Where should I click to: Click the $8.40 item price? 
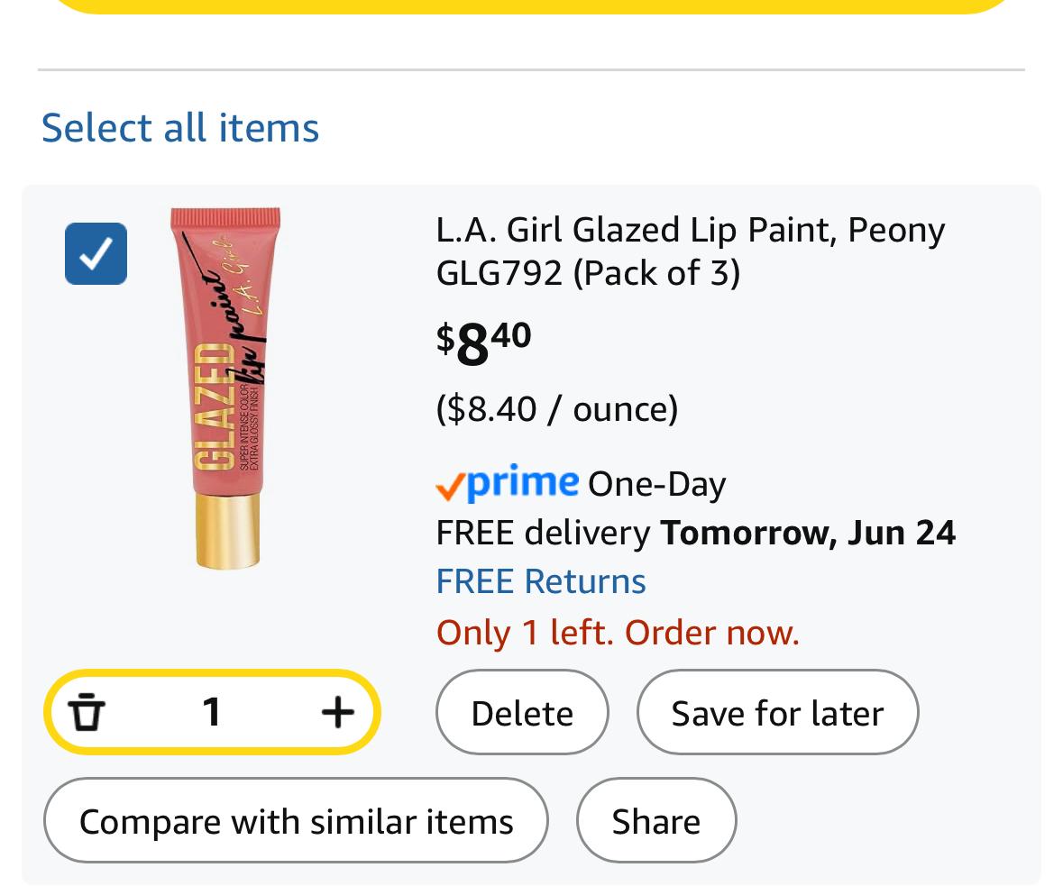coord(484,342)
